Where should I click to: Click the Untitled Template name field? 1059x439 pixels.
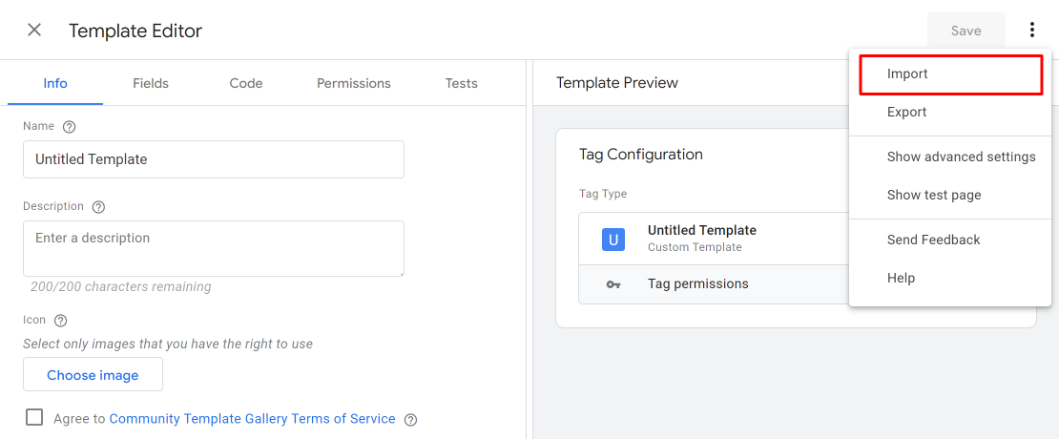pos(214,159)
